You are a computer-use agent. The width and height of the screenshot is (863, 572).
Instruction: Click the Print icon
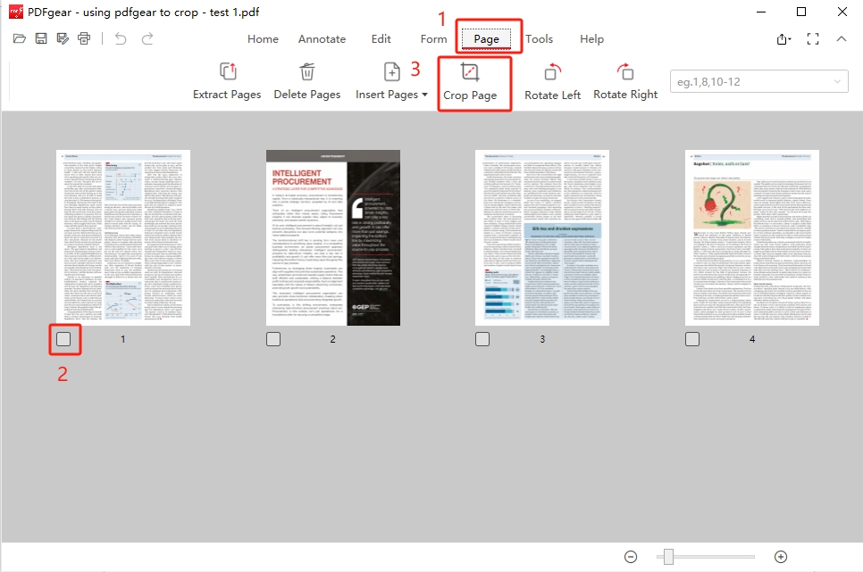84,38
